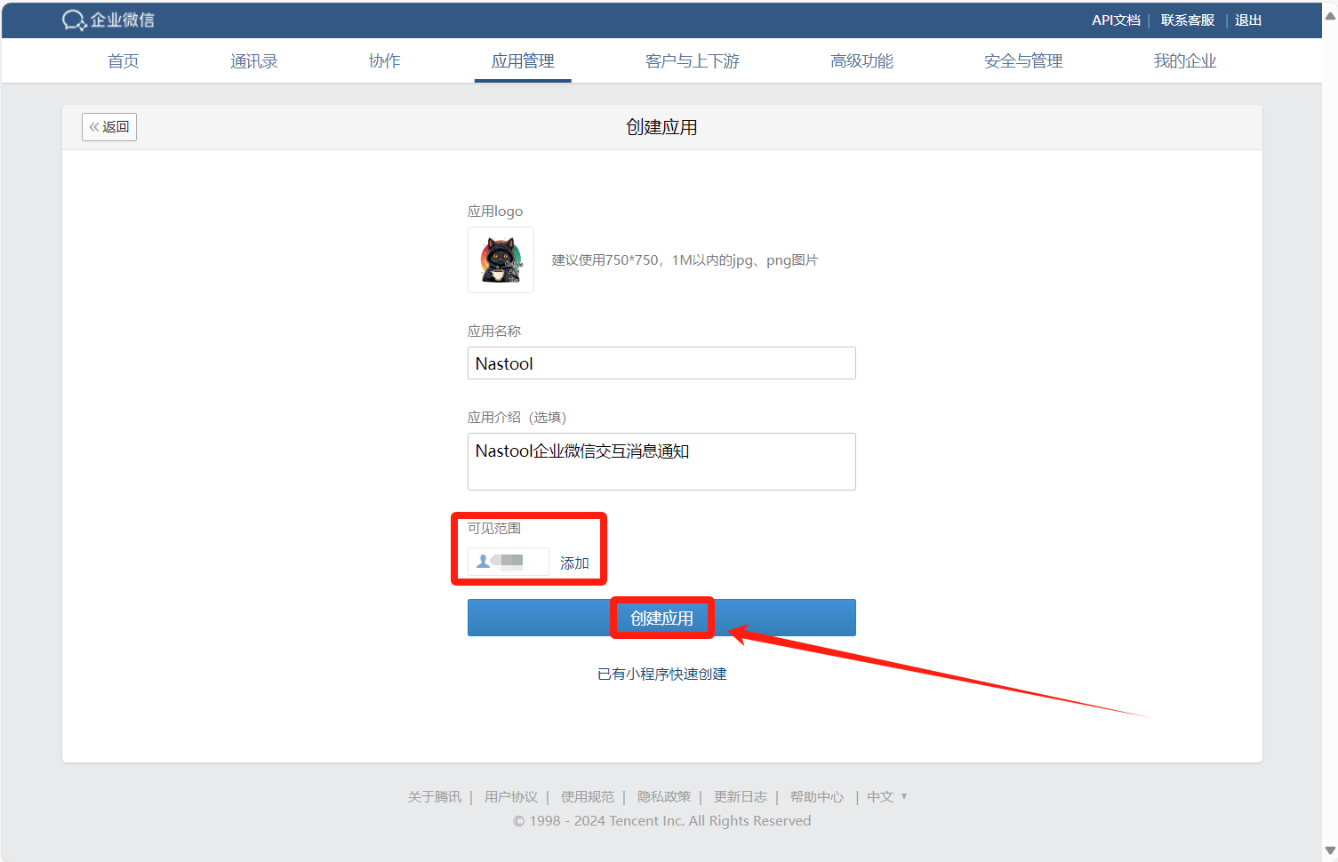Click 退出 to log out

[x=1247, y=20]
